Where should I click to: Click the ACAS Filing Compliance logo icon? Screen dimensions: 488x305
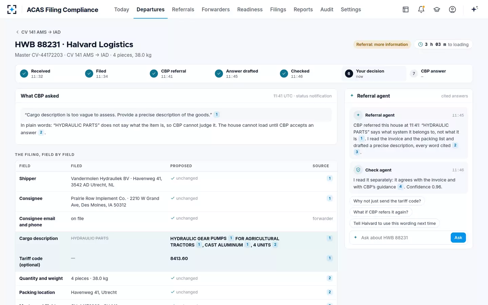[12, 9]
